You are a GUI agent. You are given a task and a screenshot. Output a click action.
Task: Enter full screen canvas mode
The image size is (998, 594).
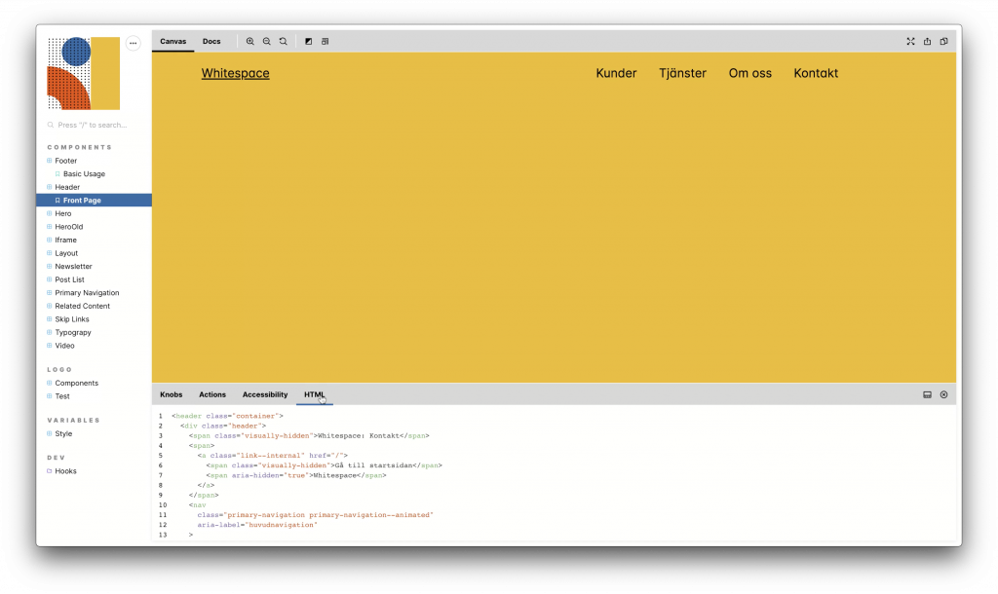[910, 42]
